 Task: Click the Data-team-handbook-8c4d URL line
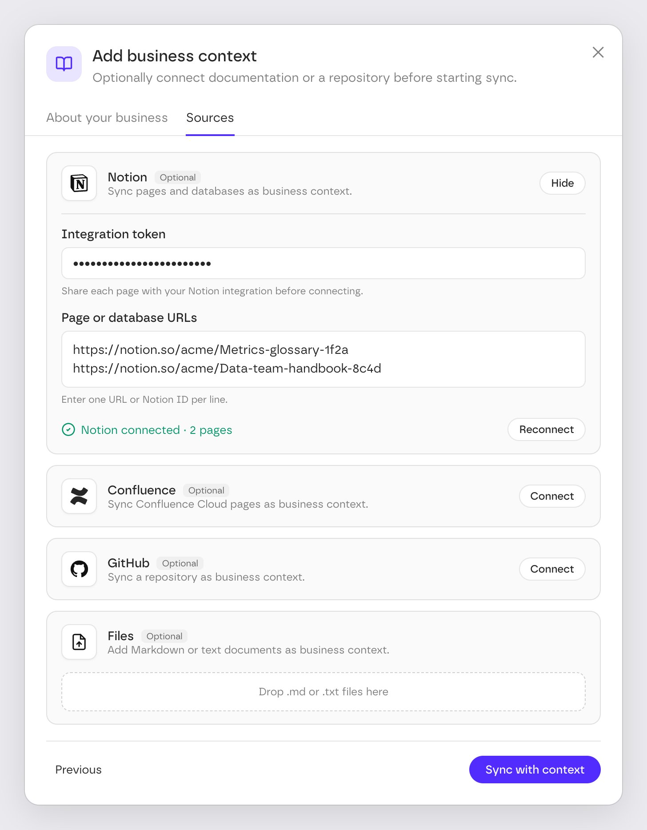(x=227, y=369)
